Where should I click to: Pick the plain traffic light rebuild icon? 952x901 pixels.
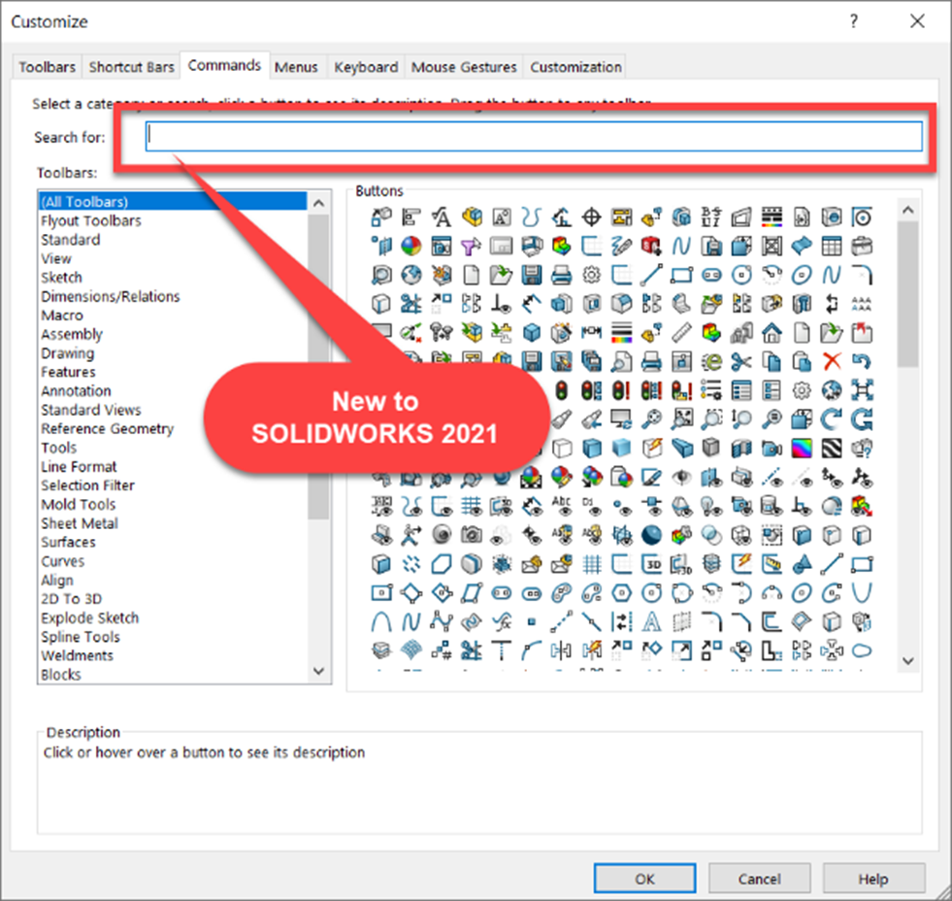click(562, 390)
